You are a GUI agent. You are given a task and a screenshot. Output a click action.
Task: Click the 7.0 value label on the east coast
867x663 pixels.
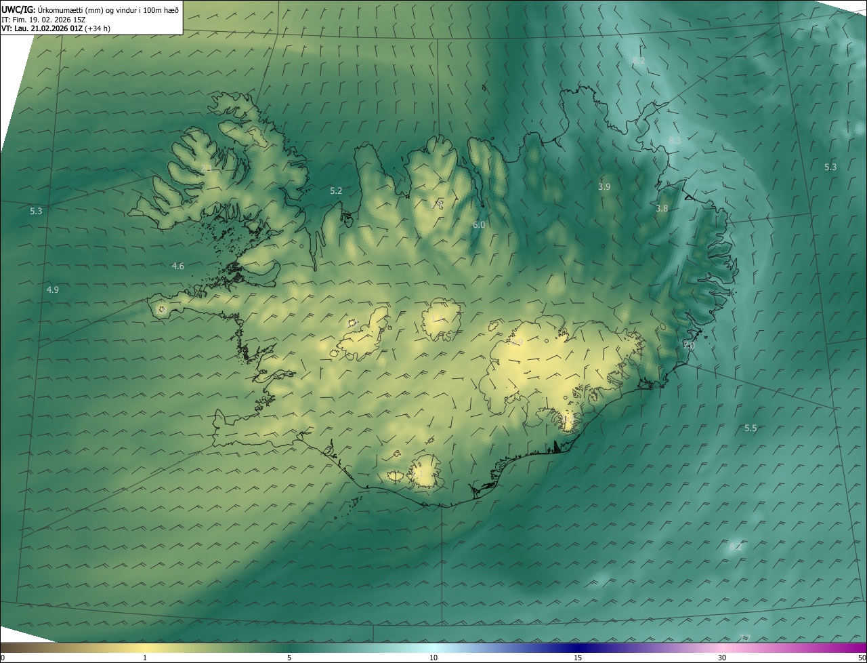(689, 346)
